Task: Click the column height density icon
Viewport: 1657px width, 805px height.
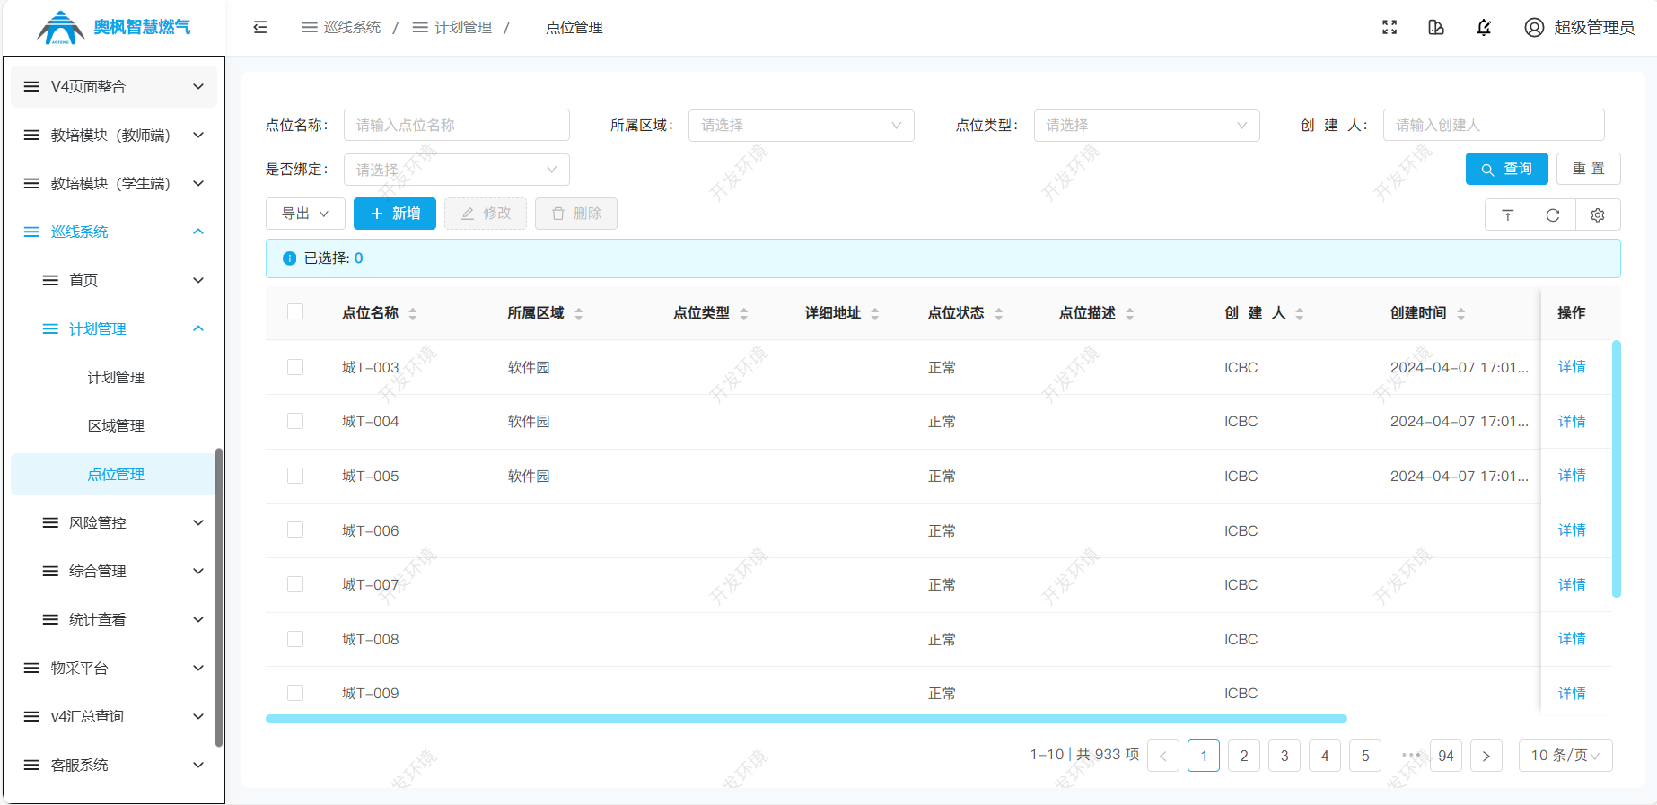Action: point(1508,215)
